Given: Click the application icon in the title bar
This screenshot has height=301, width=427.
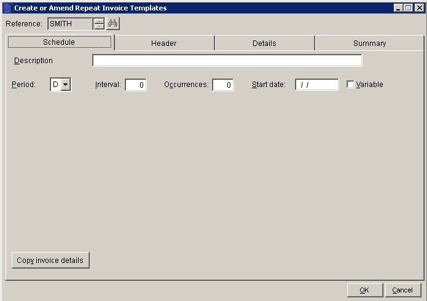Looking at the screenshot, I should pyautogui.click(x=8, y=8).
